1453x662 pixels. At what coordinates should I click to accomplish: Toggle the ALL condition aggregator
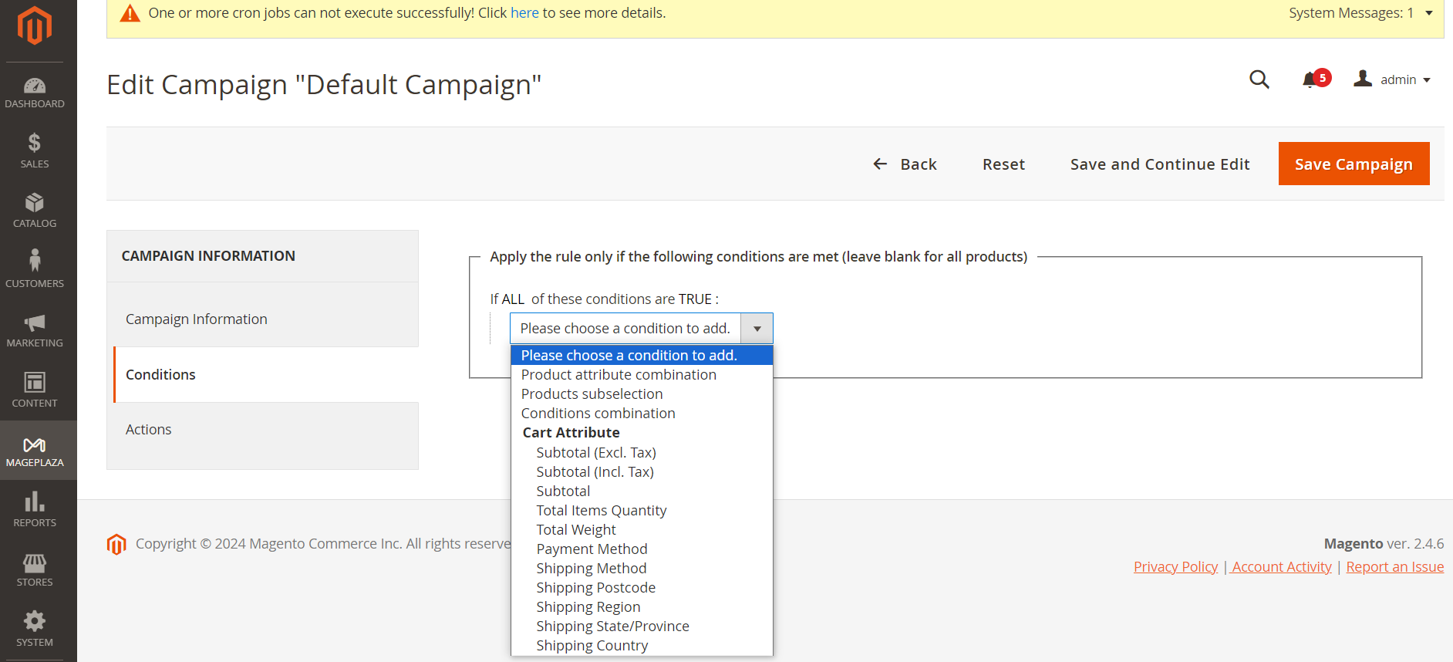click(513, 299)
